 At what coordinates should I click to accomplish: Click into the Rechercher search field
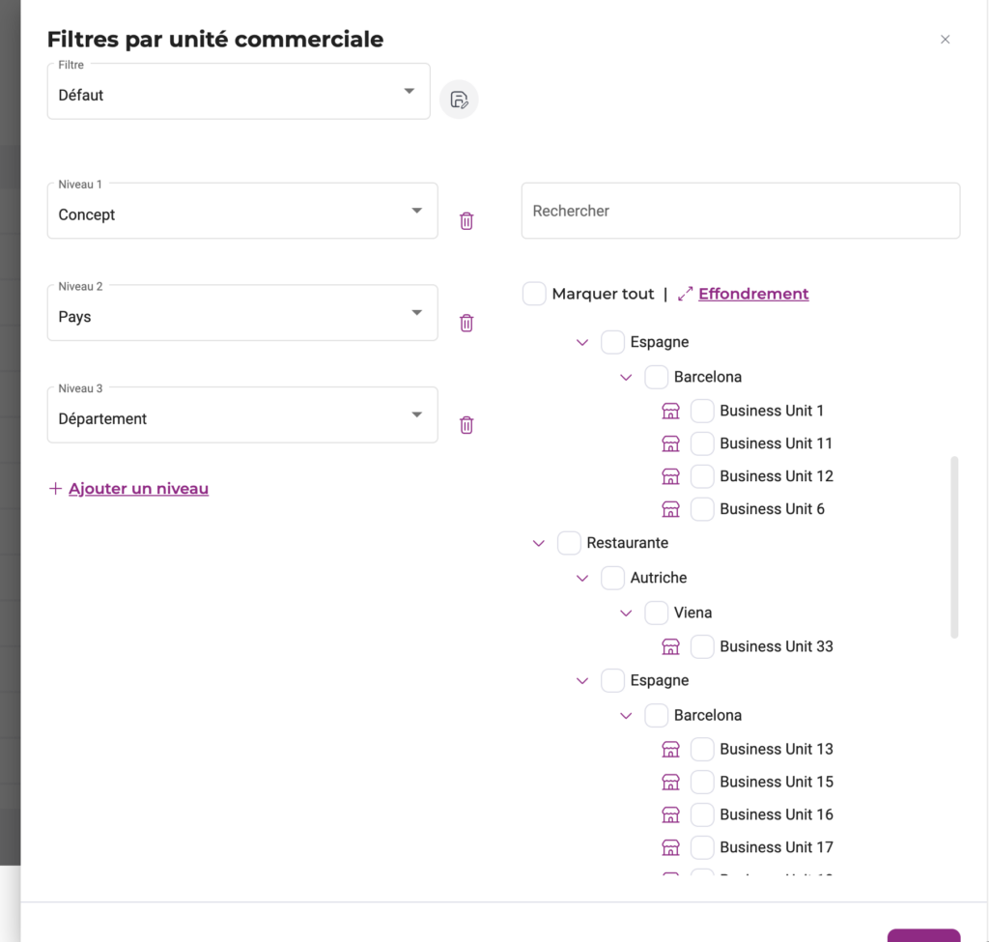pyautogui.click(x=740, y=211)
